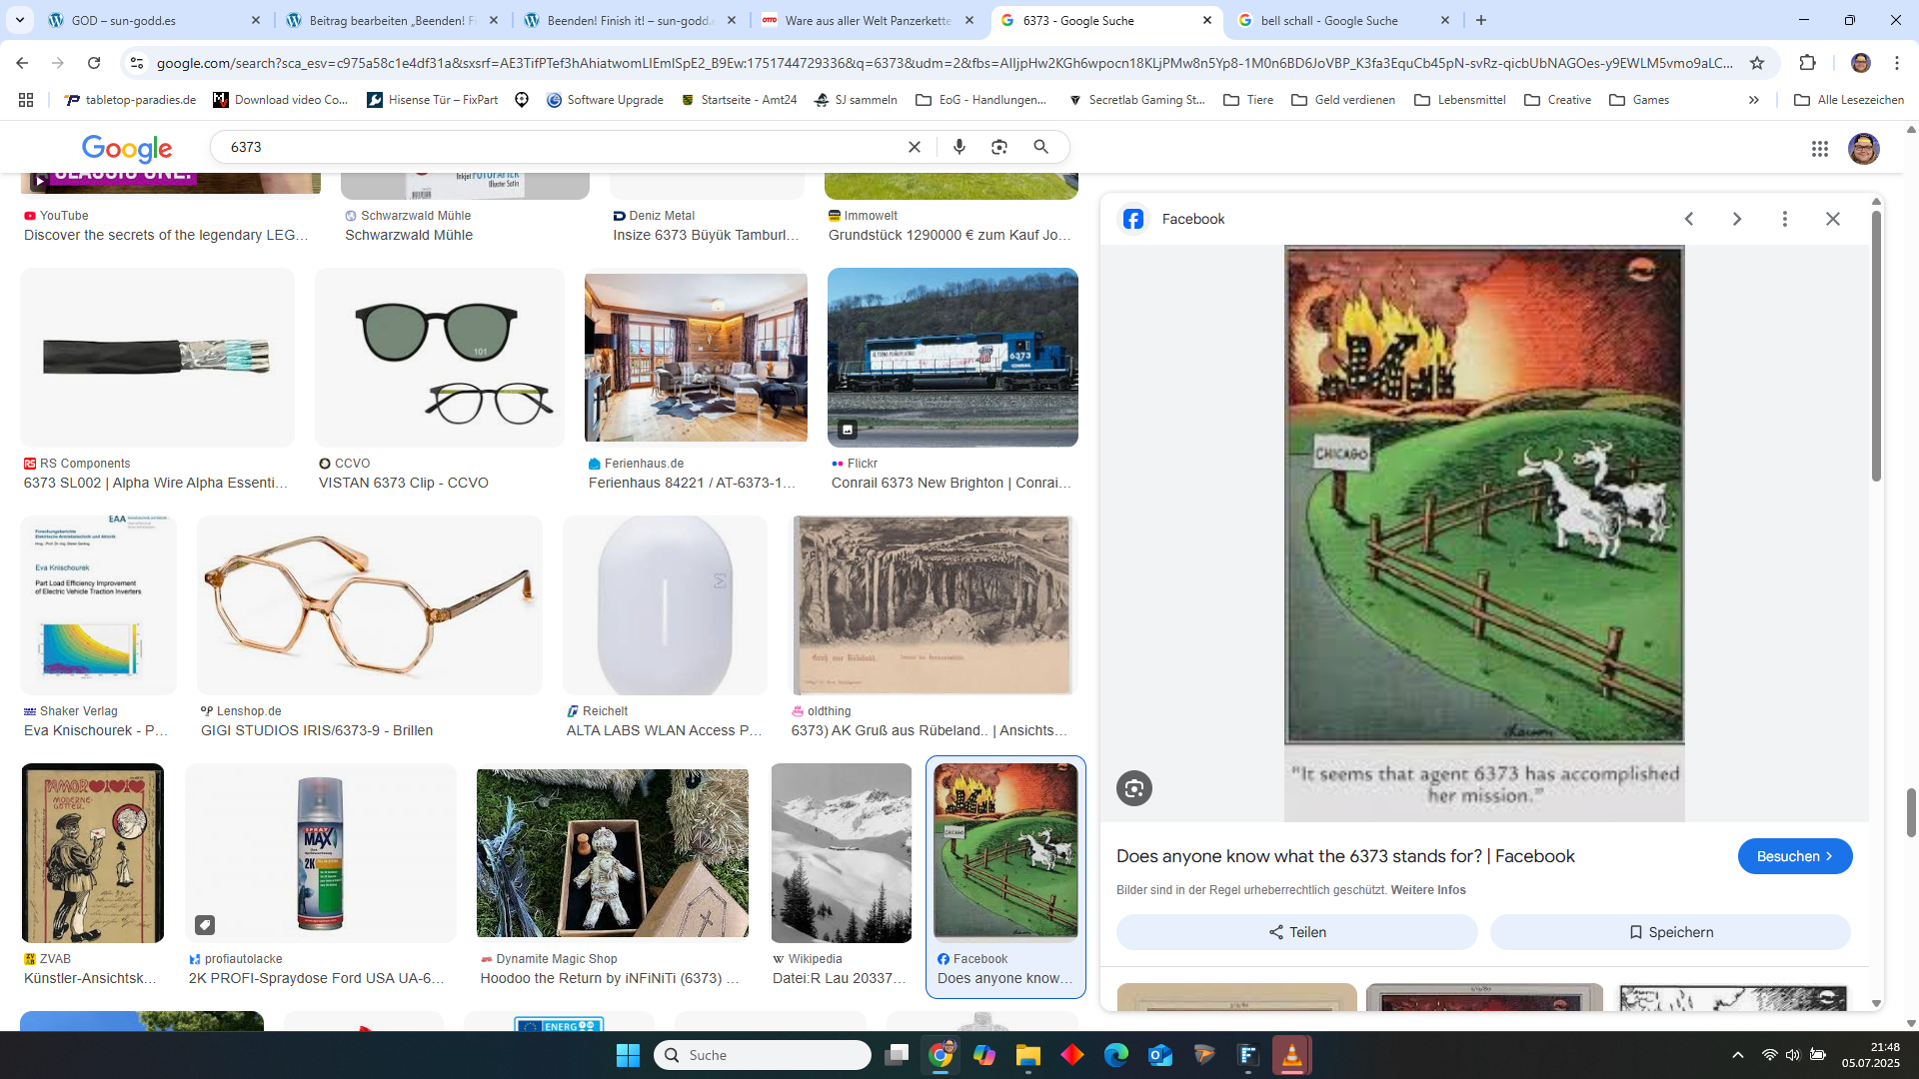The height and width of the screenshot is (1079, 1919).
Task: Expand the Lebensmittel bookmark folder
Action: (1460, 100)
